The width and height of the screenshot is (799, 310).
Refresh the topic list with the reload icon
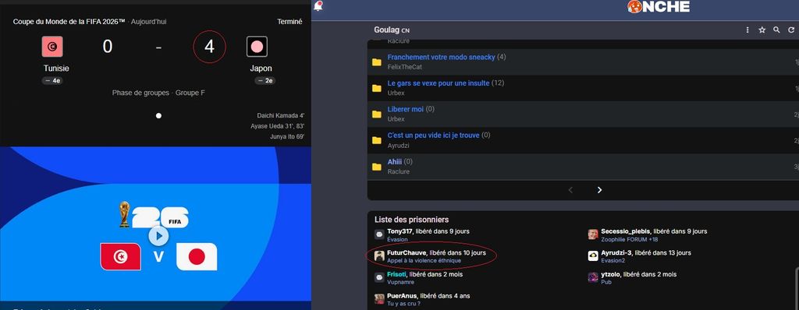[x=791, y=30]
